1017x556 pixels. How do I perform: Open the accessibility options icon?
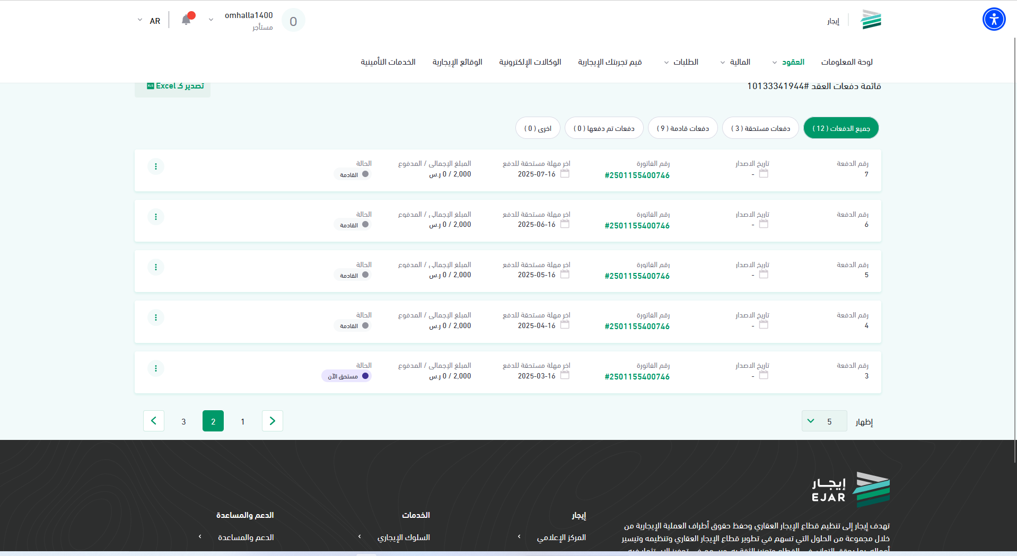tap(994, 20)
